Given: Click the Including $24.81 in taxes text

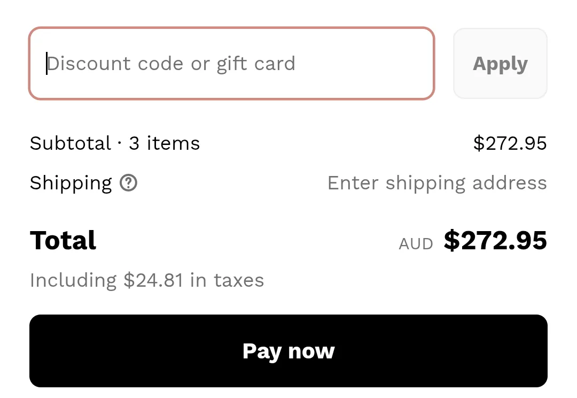Looking at the screenshot, I should 147,280.
